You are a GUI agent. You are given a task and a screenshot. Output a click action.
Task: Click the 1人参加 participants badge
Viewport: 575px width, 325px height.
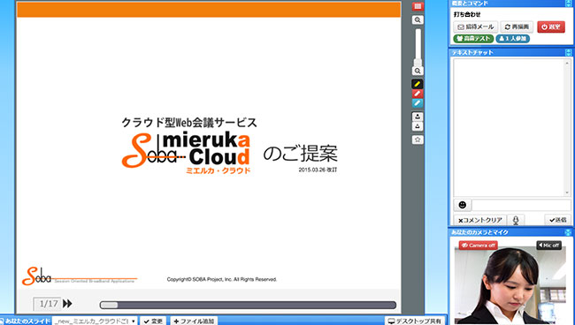click(x=513, y=39)
